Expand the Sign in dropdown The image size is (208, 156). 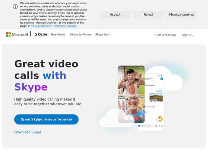coord(188,35)
